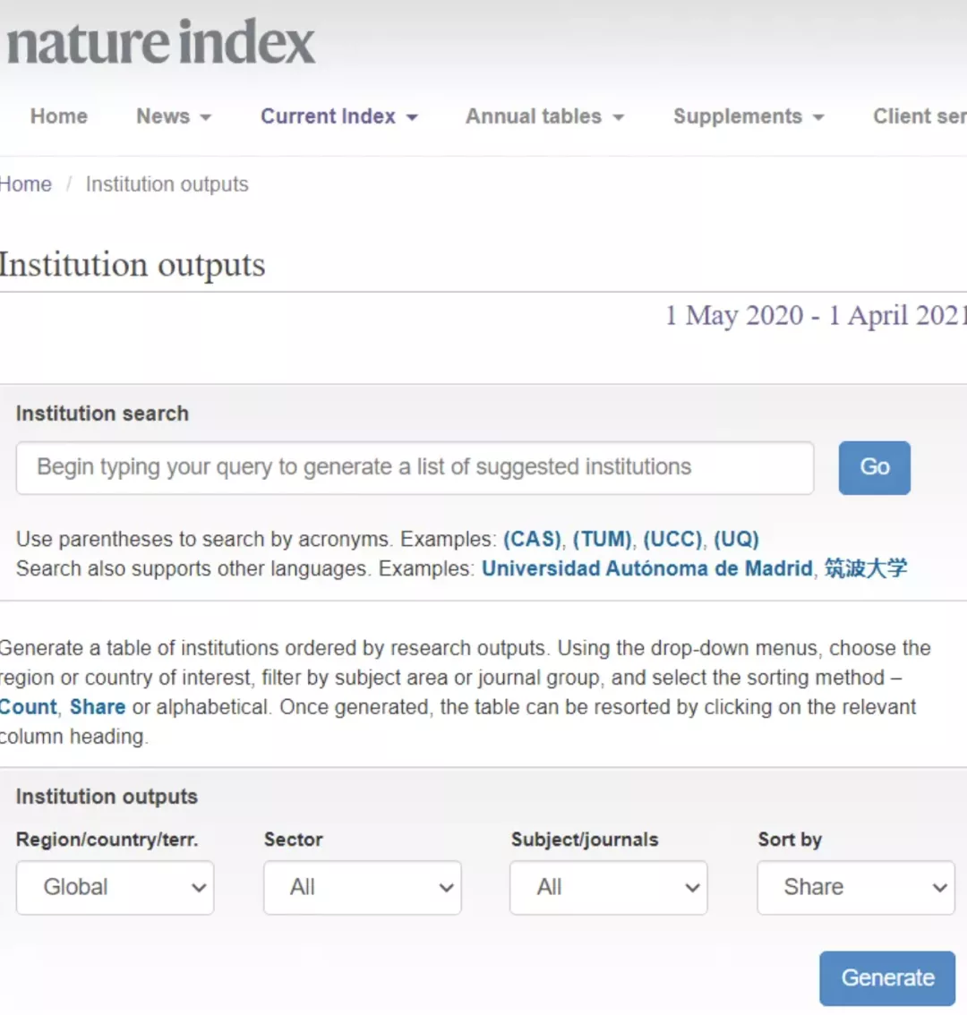The image size is (967, 1015).
Task: Open the Current Index menu
Action: [x=338, y=116]
